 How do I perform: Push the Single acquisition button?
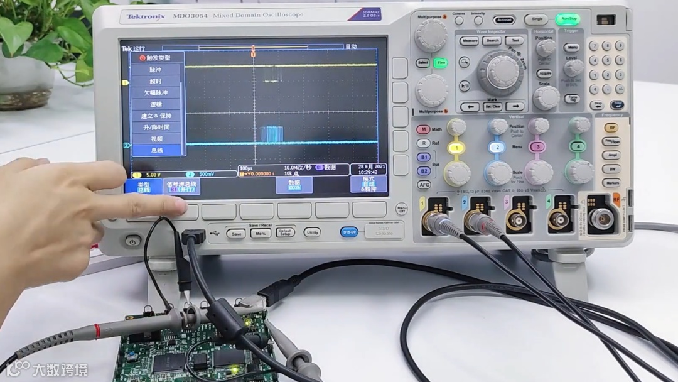coord(537,19)
